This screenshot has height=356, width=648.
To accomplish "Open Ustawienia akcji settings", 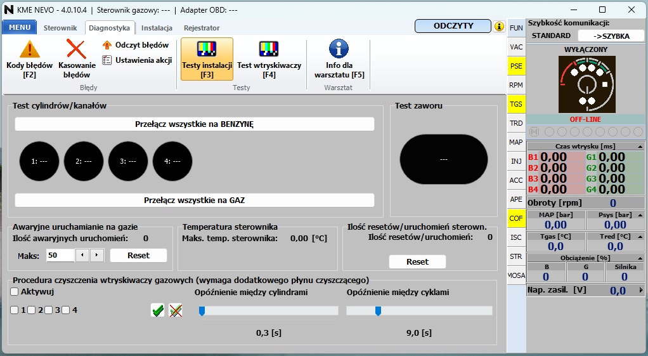I will 137,60.
